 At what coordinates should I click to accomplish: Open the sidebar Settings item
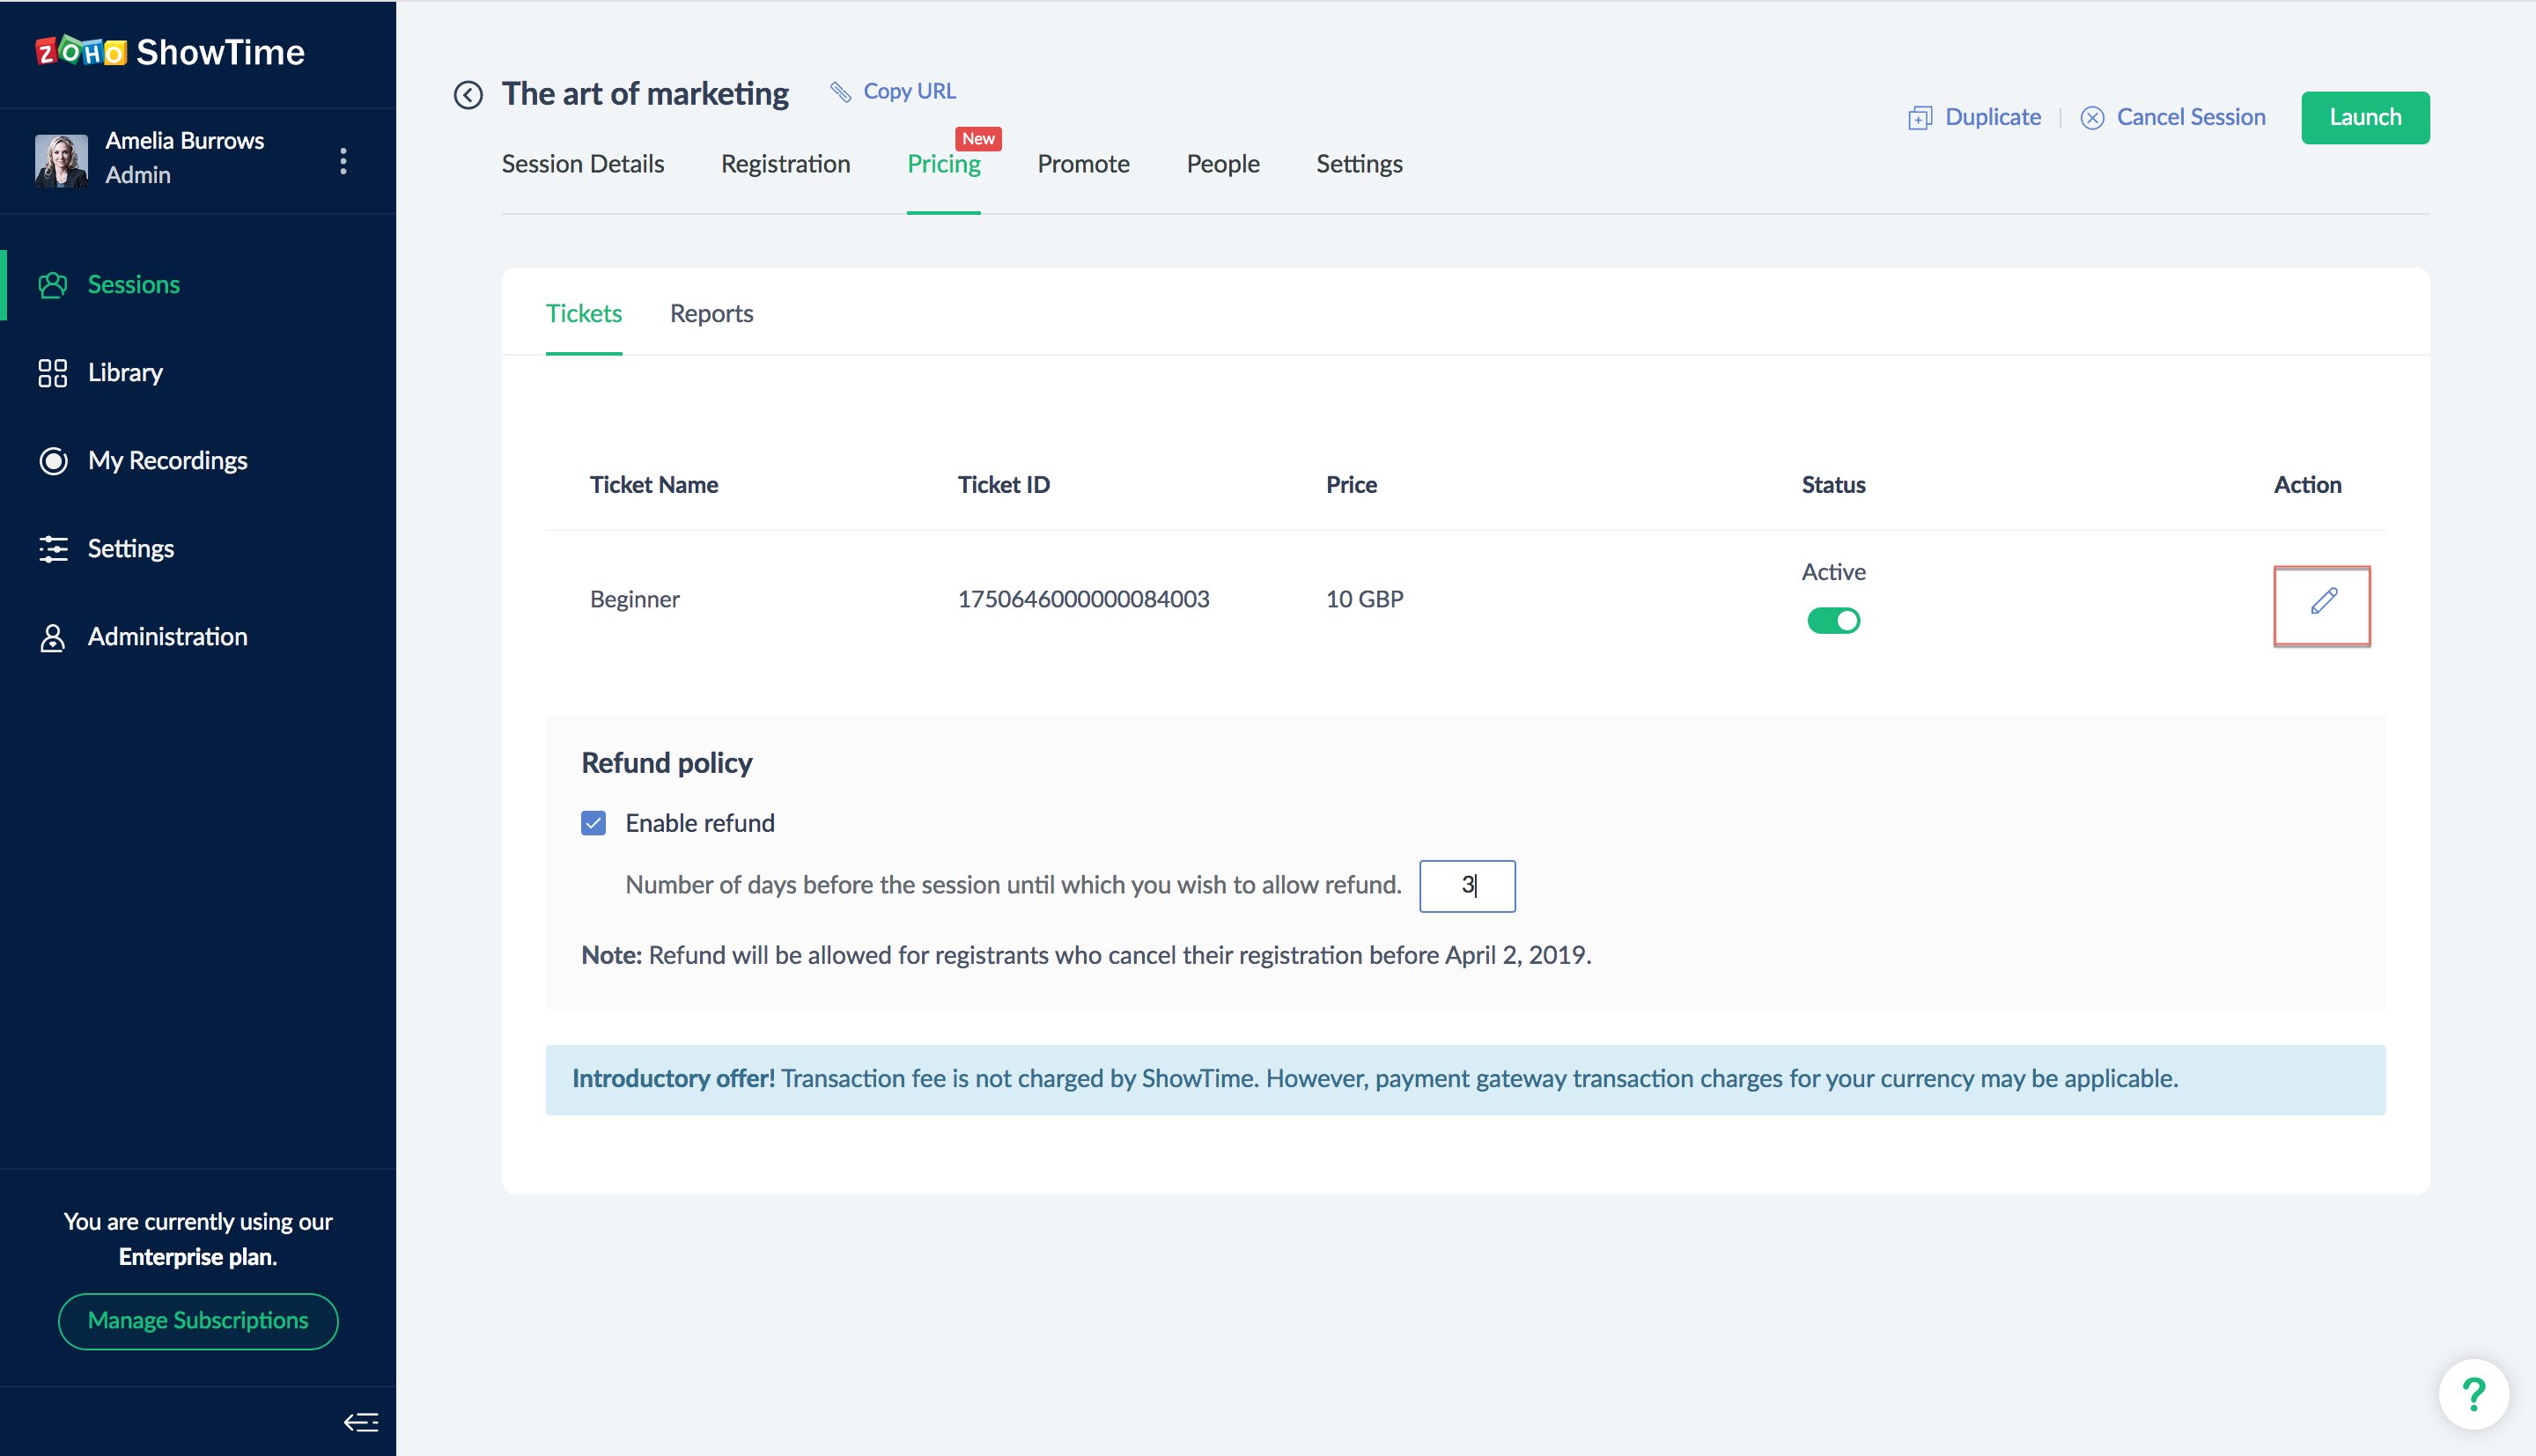[x=130, y=549]
